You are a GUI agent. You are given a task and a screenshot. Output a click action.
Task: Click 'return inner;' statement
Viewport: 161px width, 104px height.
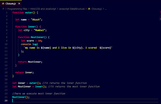pos(24,72)
